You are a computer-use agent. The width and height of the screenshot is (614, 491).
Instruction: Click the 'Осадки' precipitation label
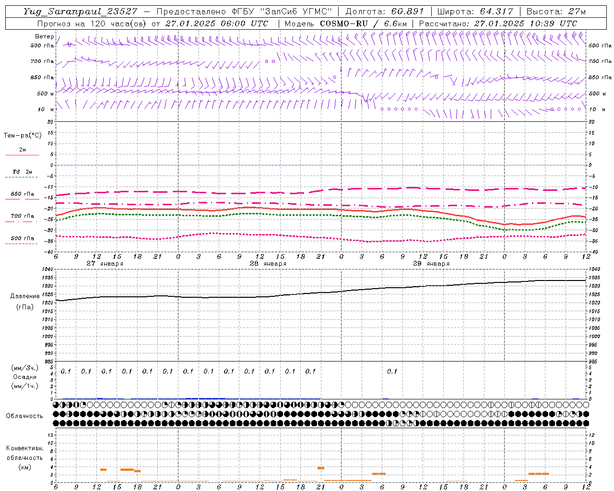(x=25, y=377)
